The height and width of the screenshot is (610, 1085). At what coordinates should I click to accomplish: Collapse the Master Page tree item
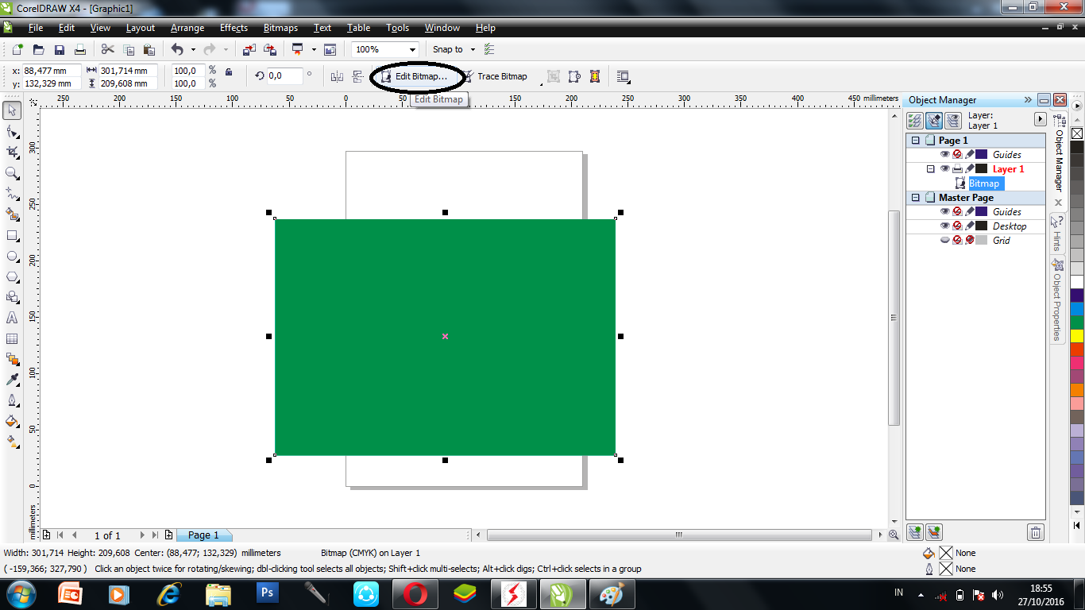tap(916, 197)
